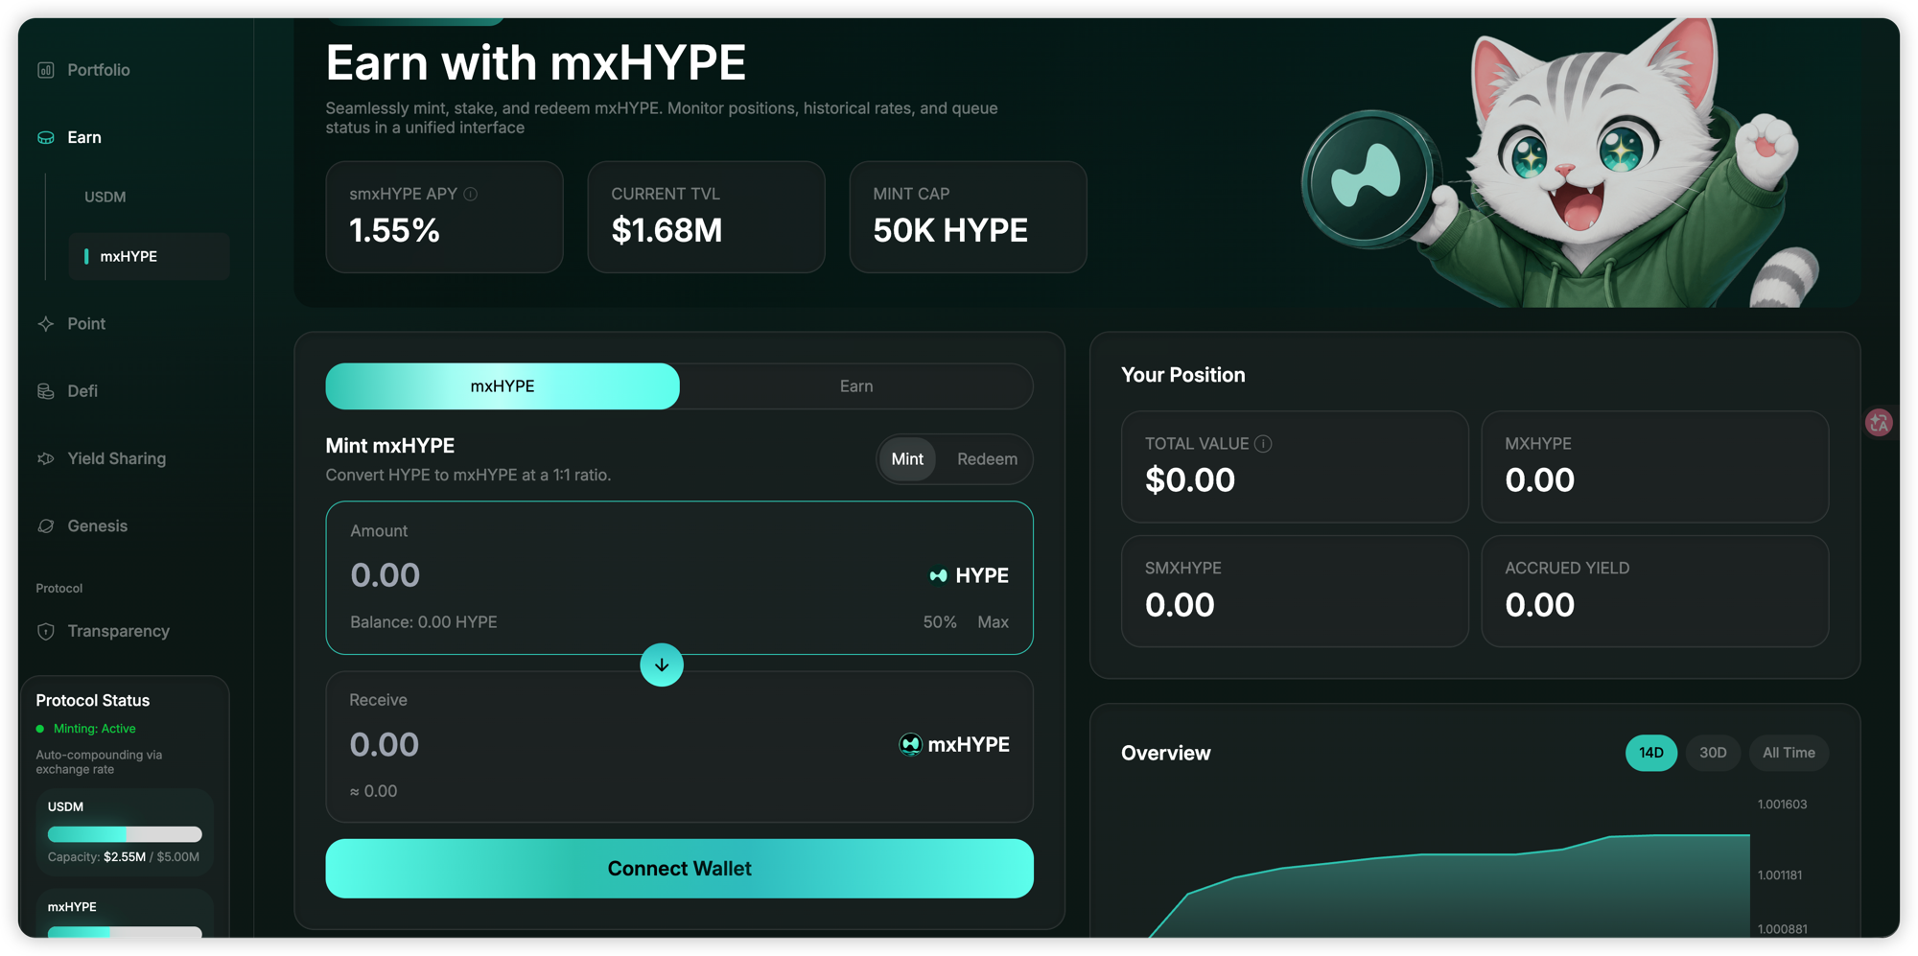Click the Earn coin-stack sidebar icon
1918x956 pixels.
(45, 138)
